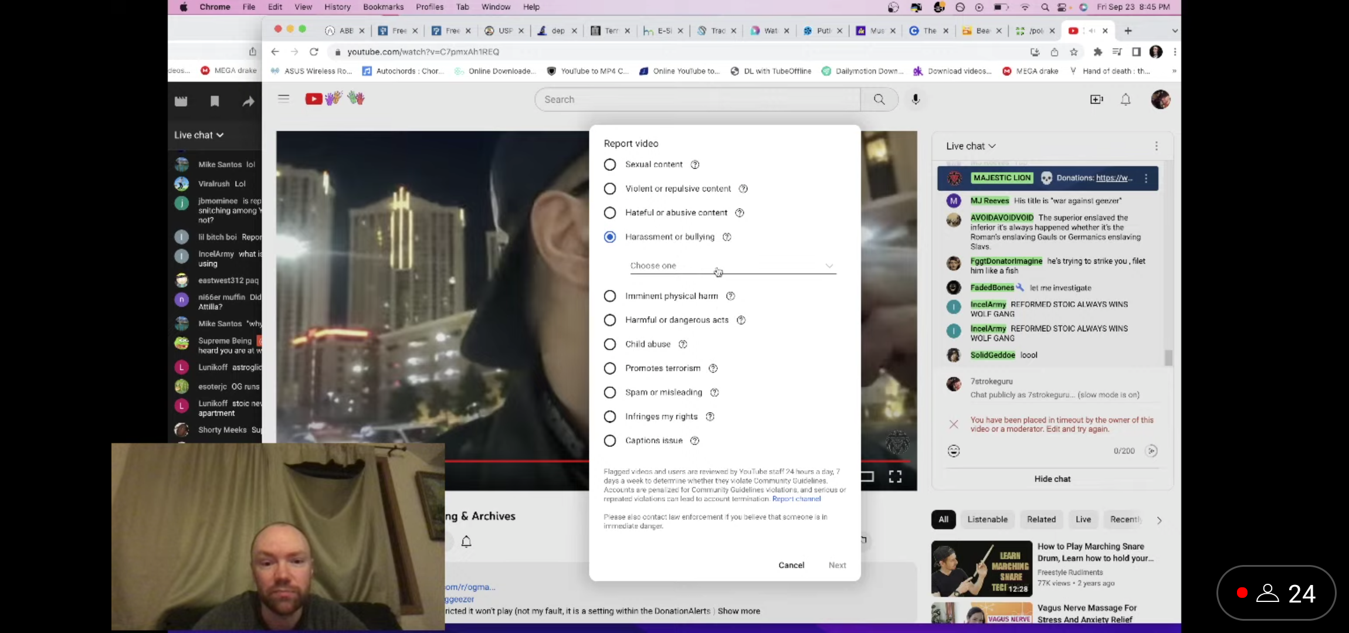
Task: Open Chrome three-dot menu
Action: click(1175, 52)
